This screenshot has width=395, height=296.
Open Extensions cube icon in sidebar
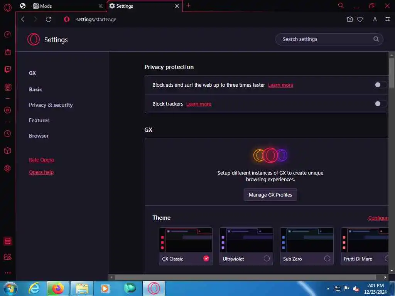point(8,151)
